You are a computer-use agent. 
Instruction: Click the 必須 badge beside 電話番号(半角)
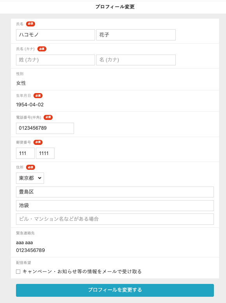[x=48, y=117]
